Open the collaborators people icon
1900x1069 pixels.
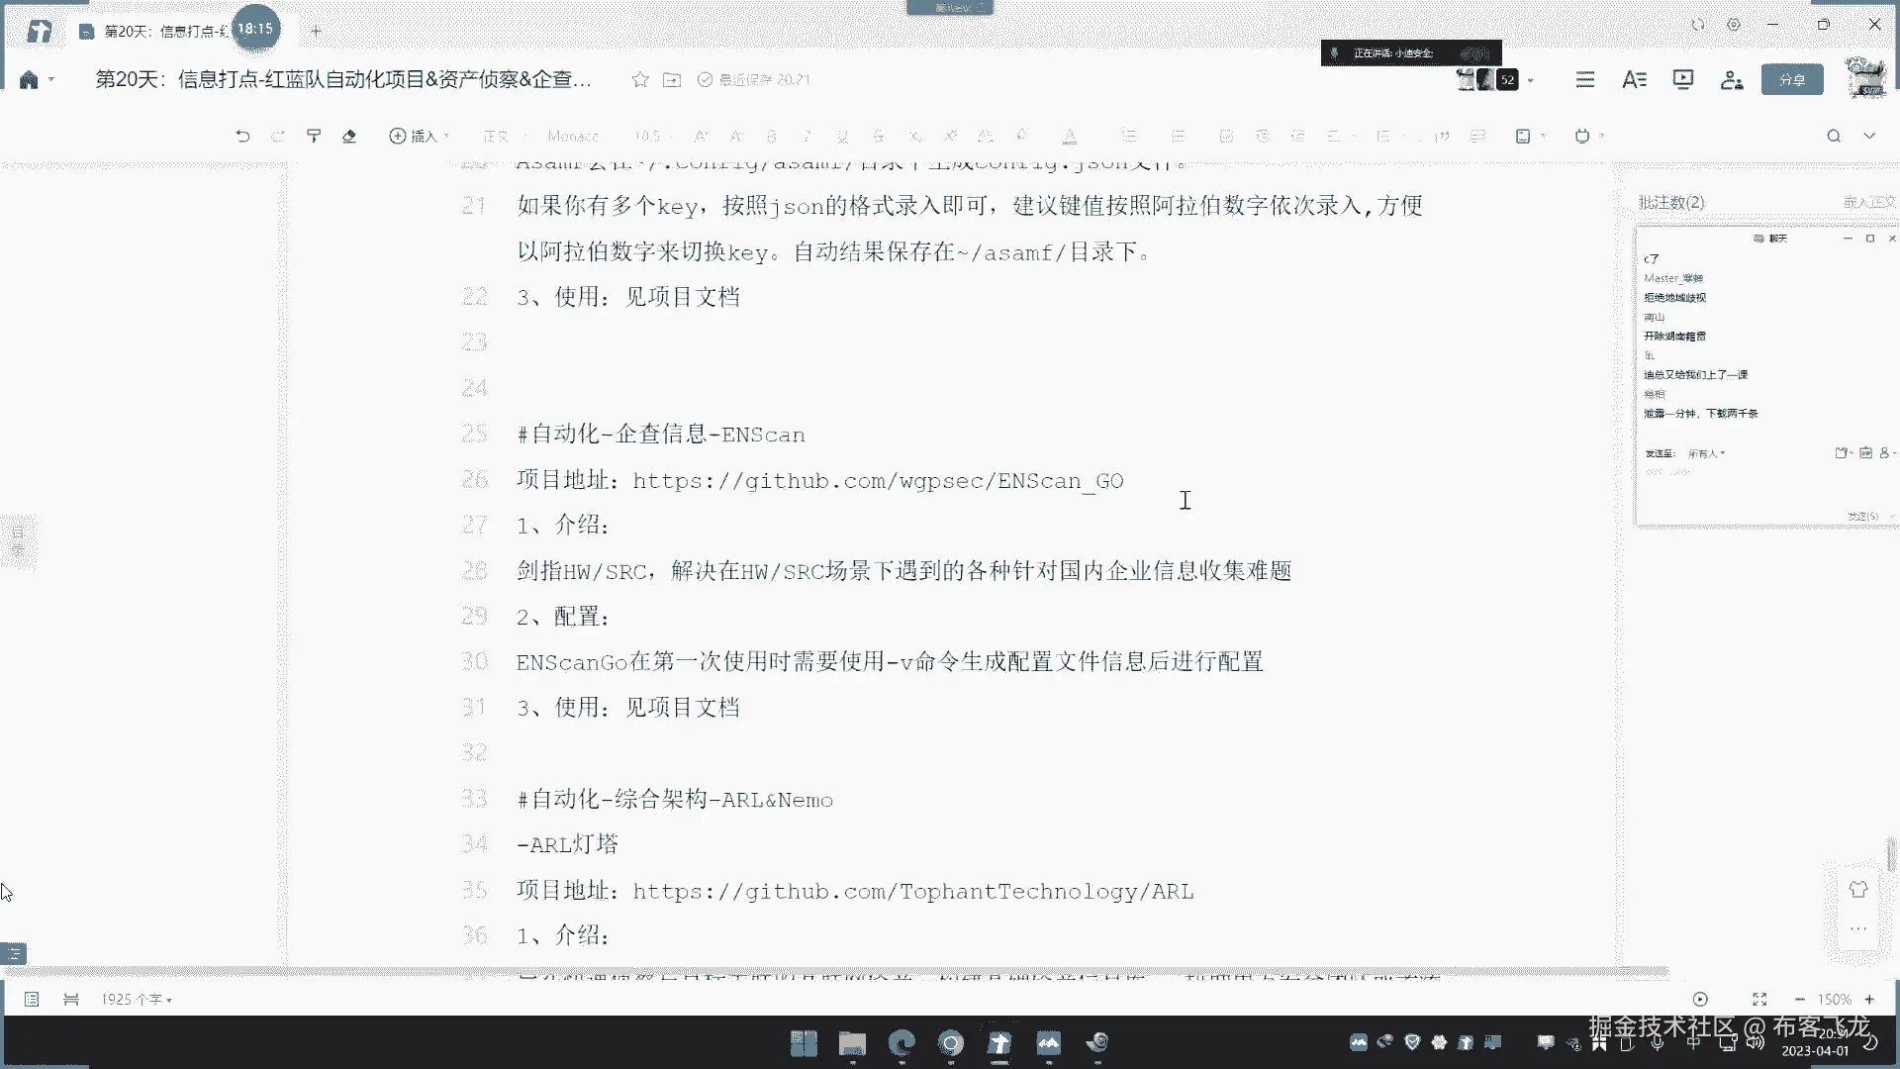[1731, 79]
